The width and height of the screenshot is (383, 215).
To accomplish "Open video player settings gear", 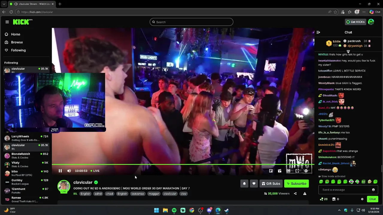I will point(306,171).
